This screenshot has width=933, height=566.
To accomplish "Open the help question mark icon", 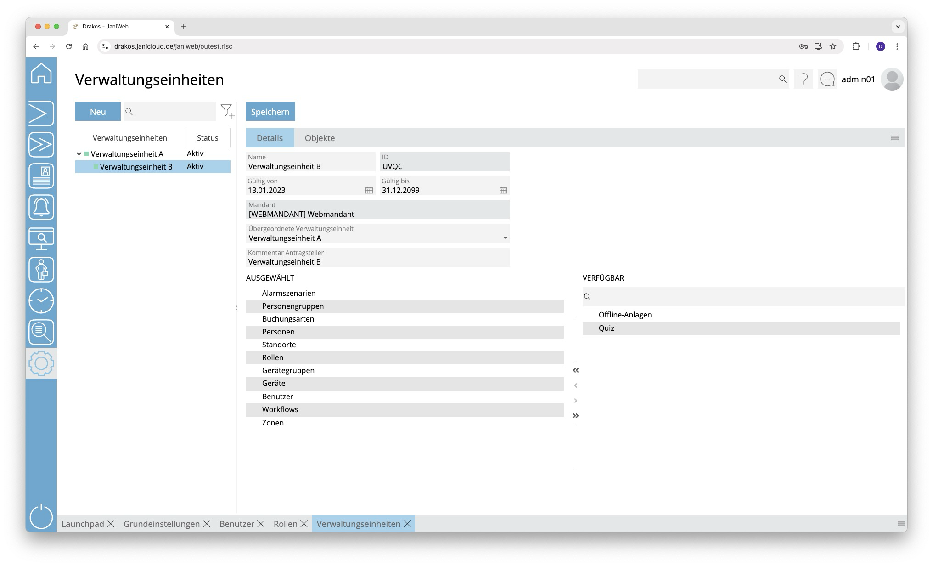I will pyautogui.click(x=804, y=79).
